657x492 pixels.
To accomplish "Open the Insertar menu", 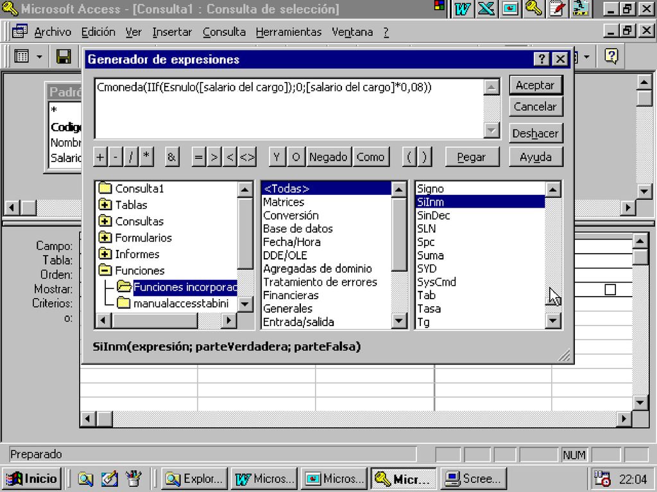I will pyautogui.click(x=172, y=32).
